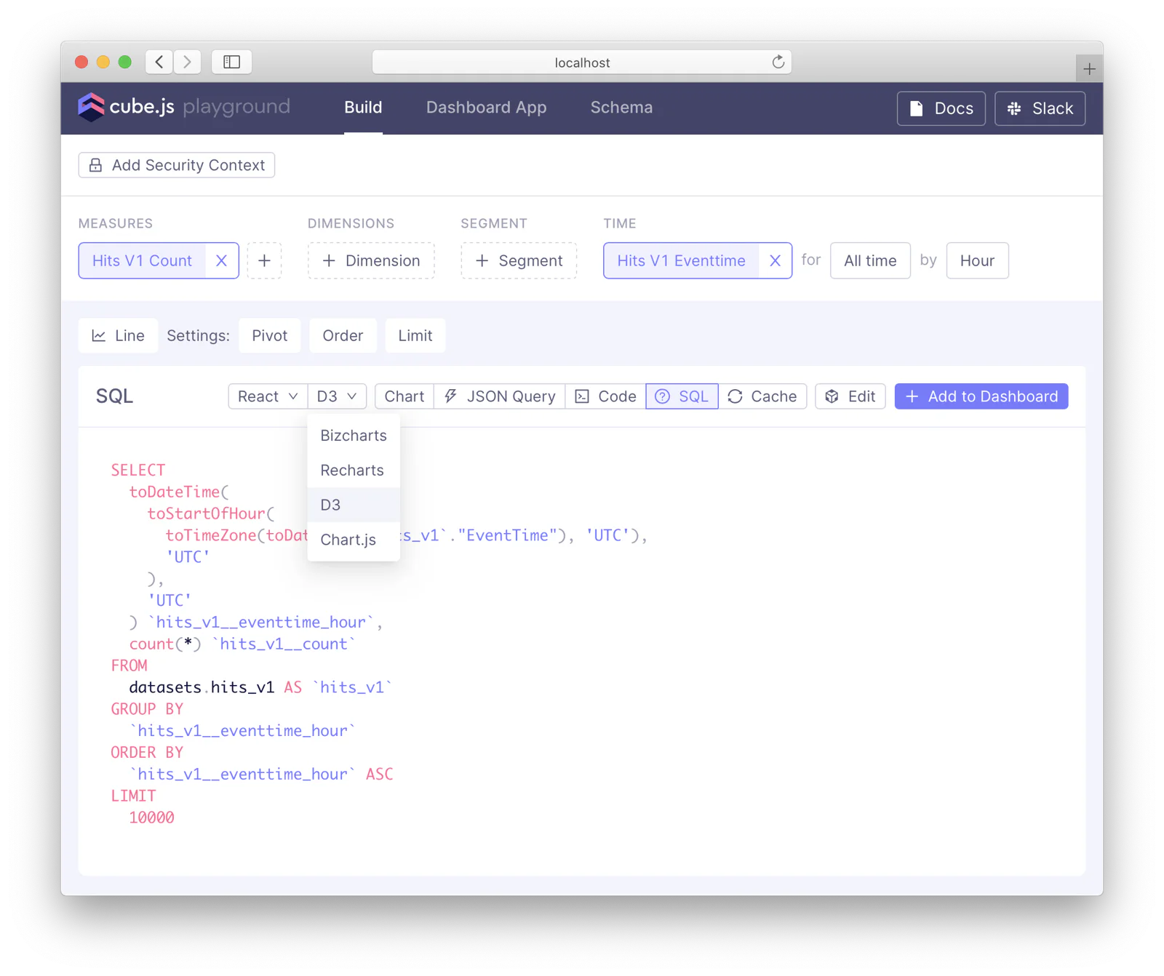This screenshot has width=1164, height=976.
Task: Select the SQL view toggle
Action: 682,396
